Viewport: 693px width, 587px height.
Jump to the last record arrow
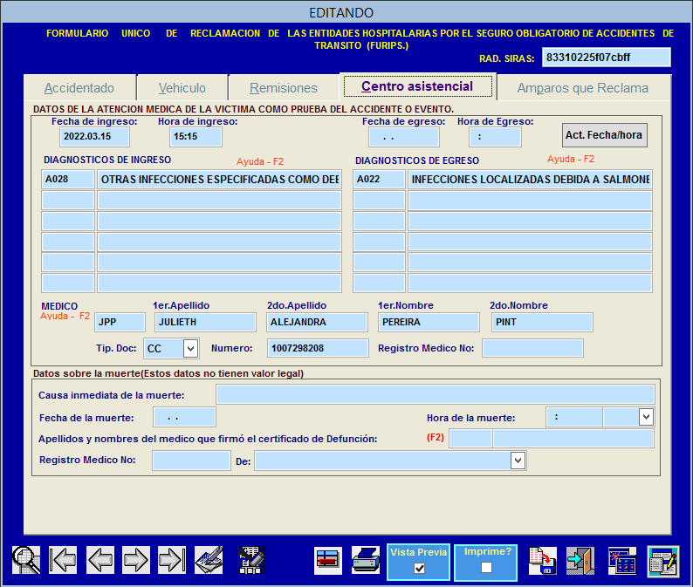click(x=172, y=560)
